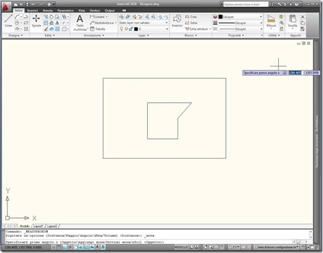323x253 pixels.
Task: Open the Vista ribbon tab
Action: coord(81,10)
